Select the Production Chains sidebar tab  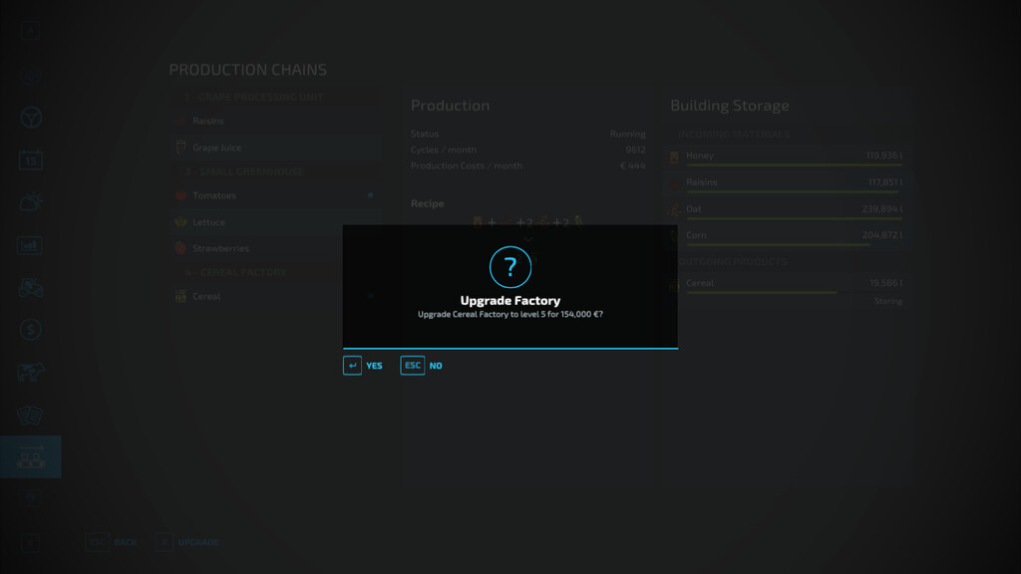31,457
